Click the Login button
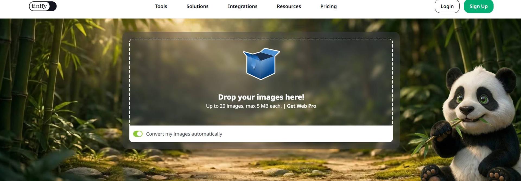This screenshot has width=521, height=181. (447, 6)
